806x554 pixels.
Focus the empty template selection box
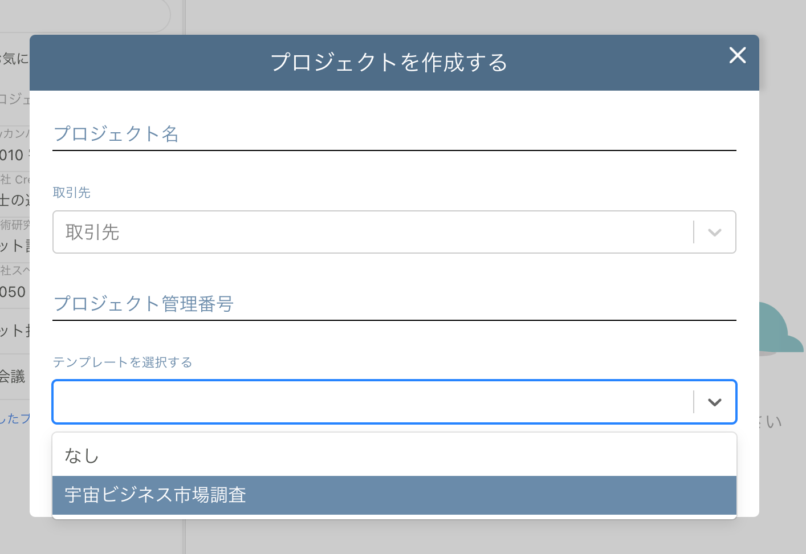point(342,402)
